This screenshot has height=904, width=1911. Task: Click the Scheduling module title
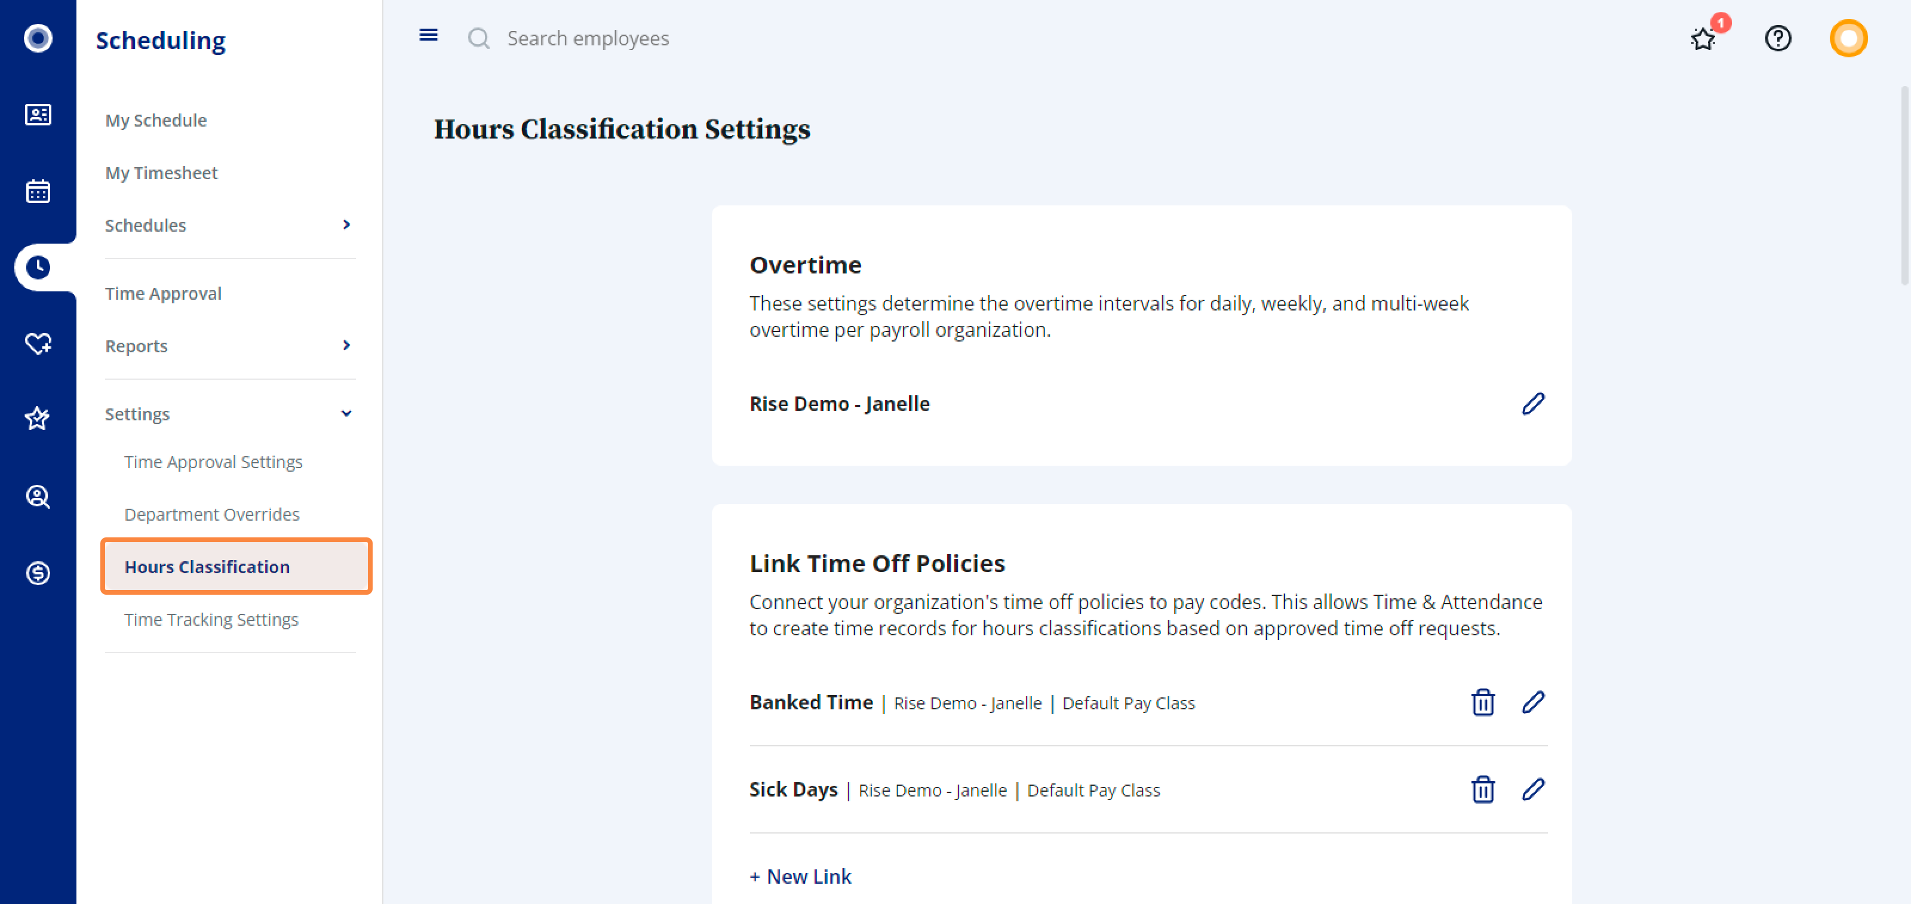click(160, 40)
